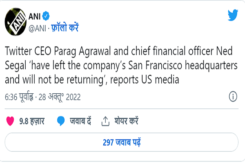Select the "जवाब दें" reply label

80,121
